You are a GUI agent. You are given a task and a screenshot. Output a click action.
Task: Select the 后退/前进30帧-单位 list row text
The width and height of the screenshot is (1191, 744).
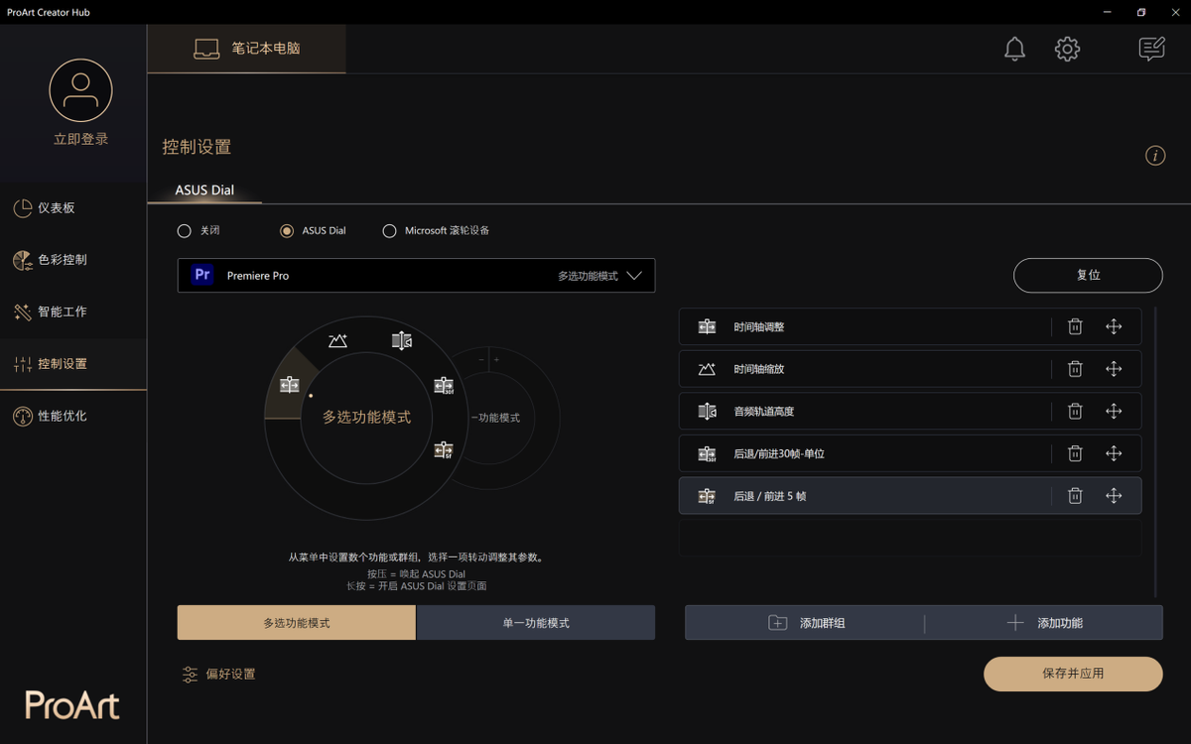coord(779,454)
